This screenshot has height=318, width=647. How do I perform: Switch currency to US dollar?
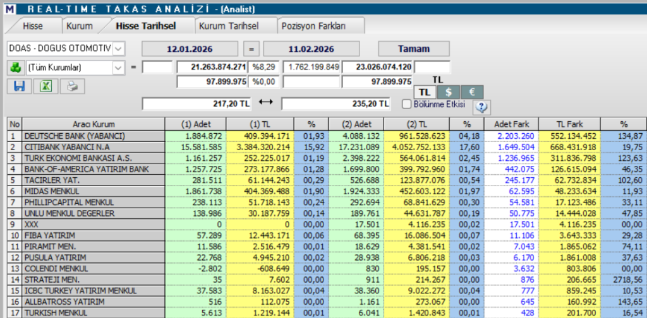click(x=449, y=92)
